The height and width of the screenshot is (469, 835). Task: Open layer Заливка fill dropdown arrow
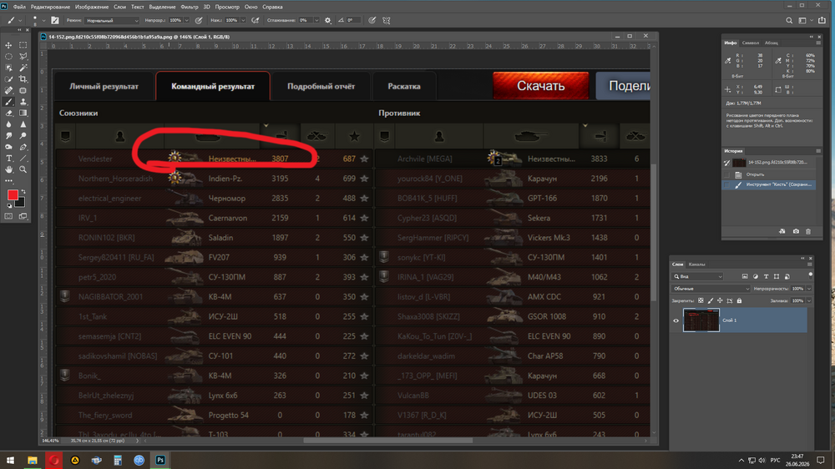tap(809, 300)
